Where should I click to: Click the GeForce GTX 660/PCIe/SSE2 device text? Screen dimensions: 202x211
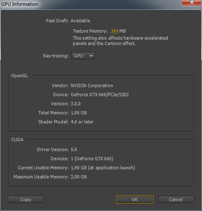(x=100, y=95)
